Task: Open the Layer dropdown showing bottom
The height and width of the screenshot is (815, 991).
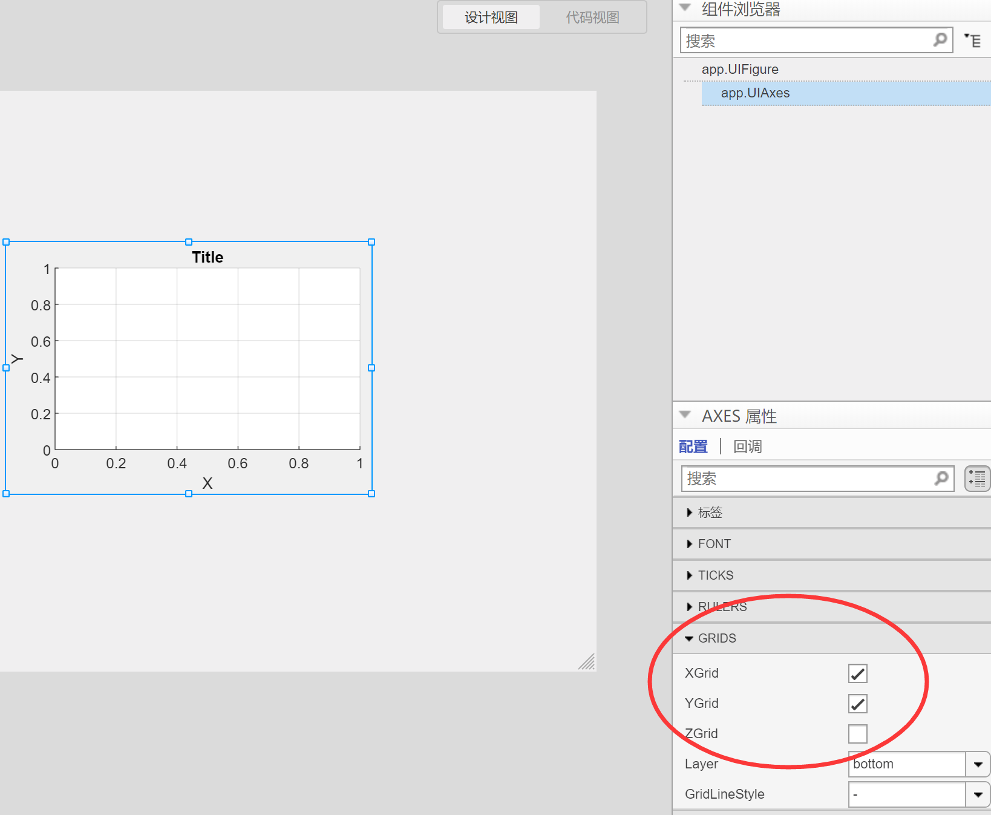Action: (x=978, y=764)
